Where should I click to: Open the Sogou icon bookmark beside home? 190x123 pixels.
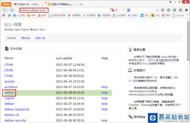[9, 15]
